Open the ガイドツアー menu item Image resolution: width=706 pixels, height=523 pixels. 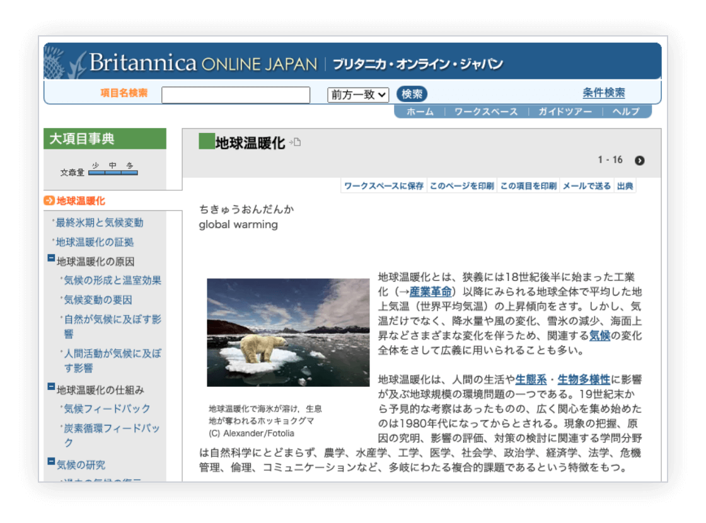pyautogui.click(x=564, y=112)
